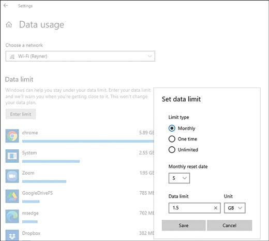
Task: Click the 785 MB usage value
Action: 146,193
